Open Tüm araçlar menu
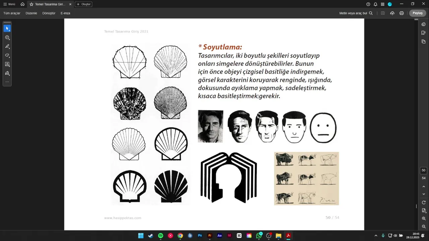429x241 pixels. [x=12, y=13]
